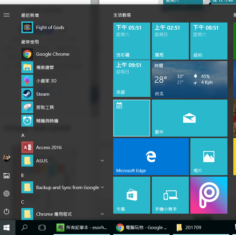
Task: Open the 洛杉磯 clock tile
Action: (132, 41)
